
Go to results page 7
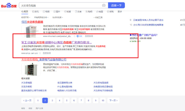coord(81,100)
